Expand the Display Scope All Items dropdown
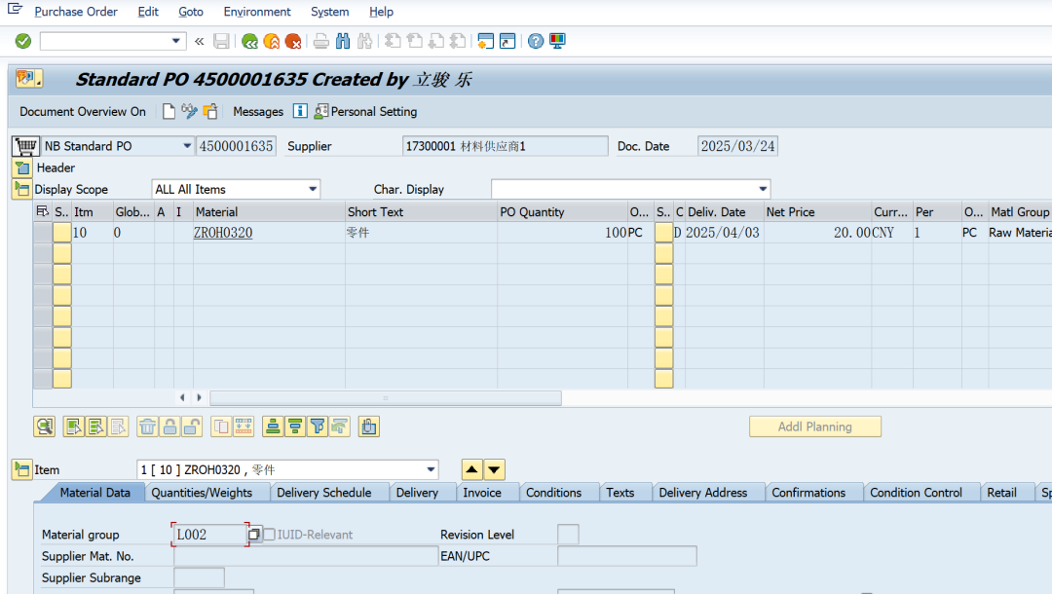 point(313,189)
